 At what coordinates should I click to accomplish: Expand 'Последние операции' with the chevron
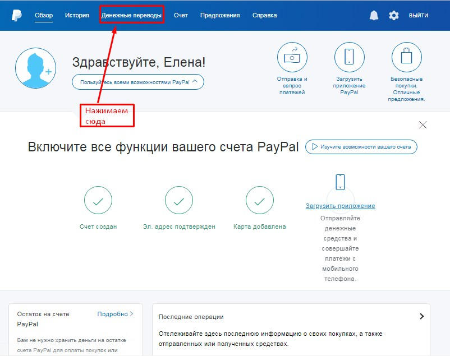[421, 316]
